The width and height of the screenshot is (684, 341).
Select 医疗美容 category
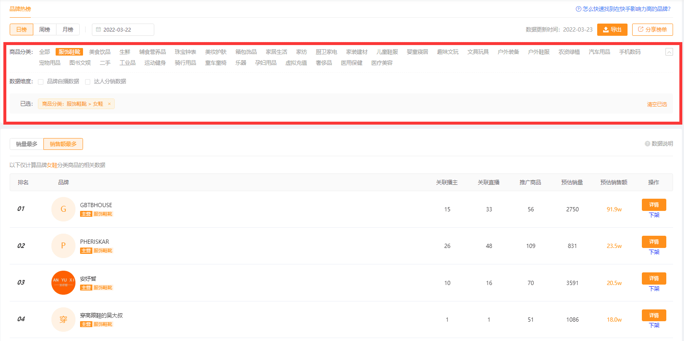coord(382,63)
